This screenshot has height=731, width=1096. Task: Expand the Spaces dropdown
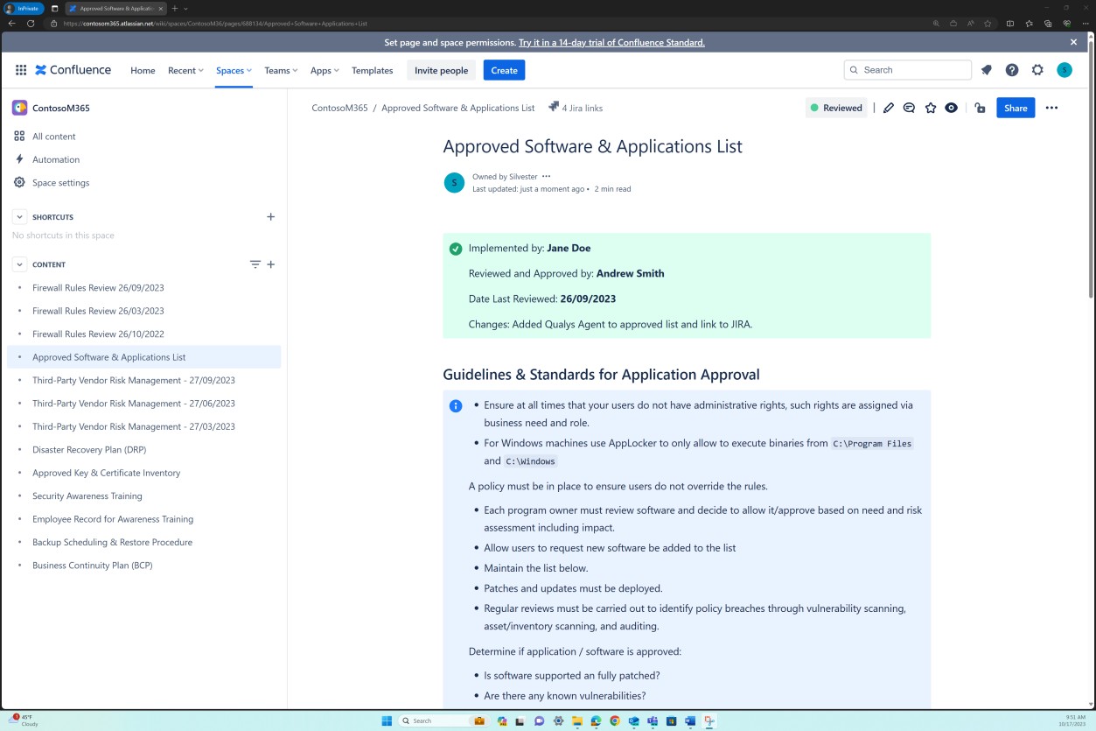coord(233,70)
